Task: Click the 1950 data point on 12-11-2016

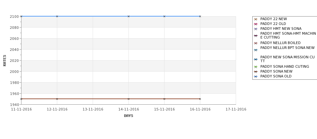Action: [x=57, y=99]
